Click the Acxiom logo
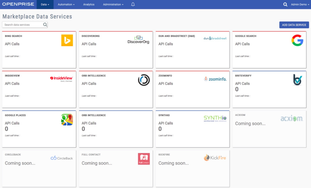This screenshot has height=188, width=311. pyautogui.click(x=292, y=118)
